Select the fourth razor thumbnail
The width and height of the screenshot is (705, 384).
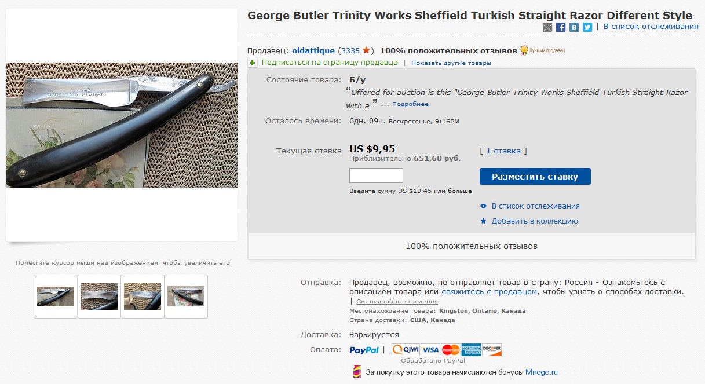(186, 297)
